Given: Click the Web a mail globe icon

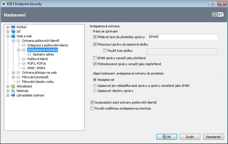Looking at the screenshot, I should 13,36.
